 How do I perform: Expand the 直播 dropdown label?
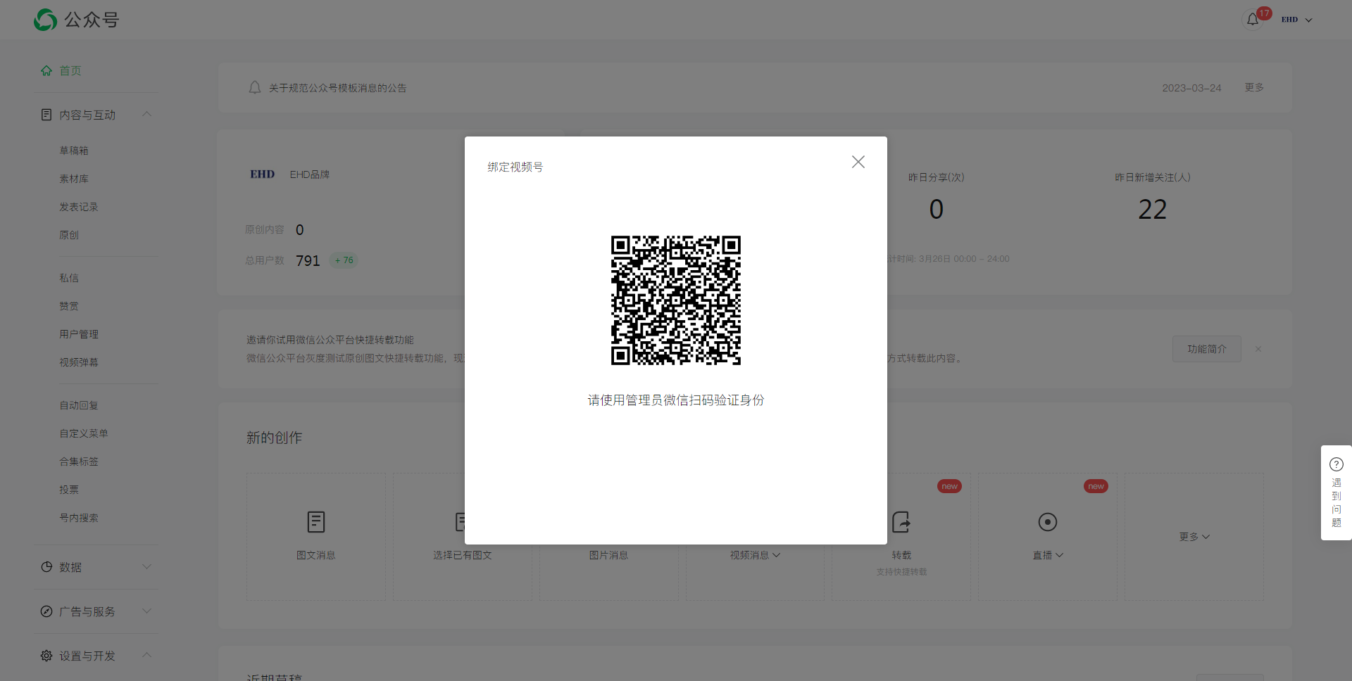pos(1048,555)
